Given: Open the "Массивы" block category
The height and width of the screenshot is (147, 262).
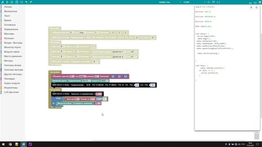Looking at the screenshot, I should pos(9,34).
